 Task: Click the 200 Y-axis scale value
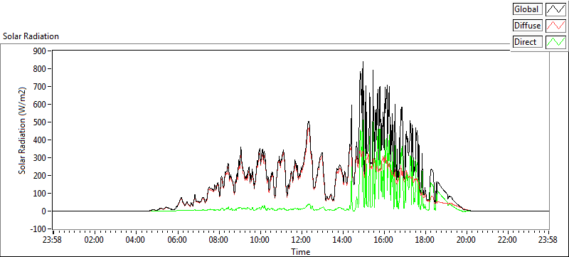point(40,175)
